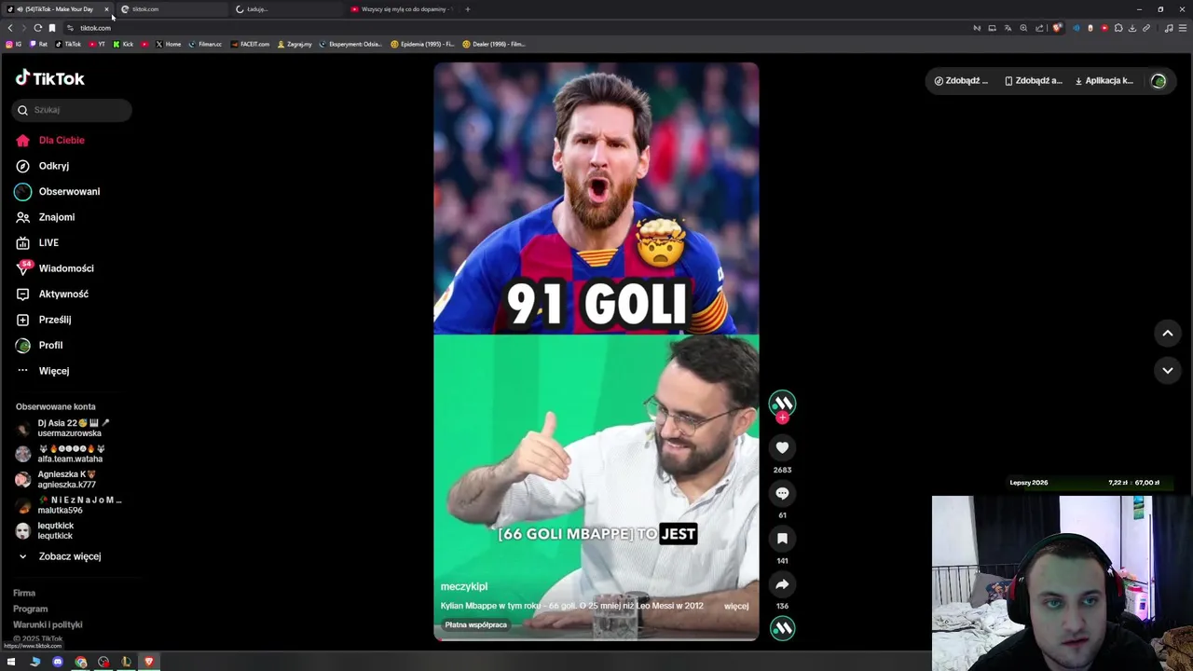
Task: Go back in browser history
Action: click(x=10, y=28)
